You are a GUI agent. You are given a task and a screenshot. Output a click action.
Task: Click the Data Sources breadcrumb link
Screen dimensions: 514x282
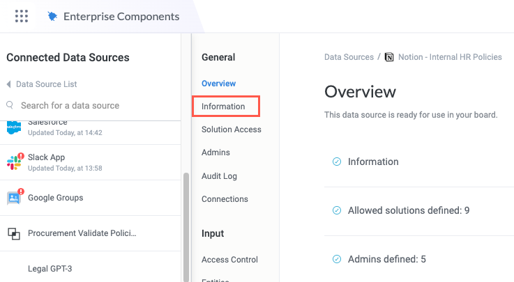[349, 57]
